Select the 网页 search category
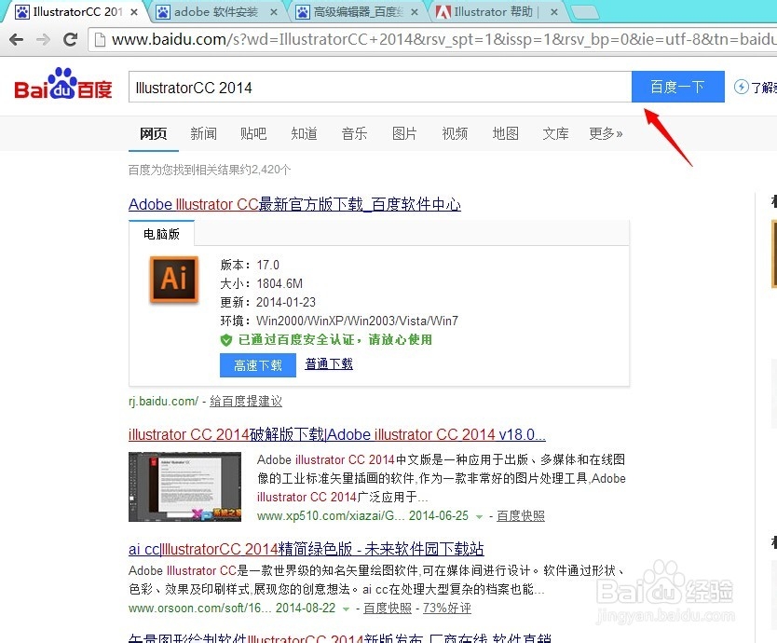This screenshot has height=643, width=777. (153, 133)
